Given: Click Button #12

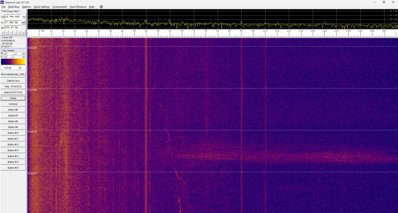Looking at the screenshot, I should coord(13,144).
